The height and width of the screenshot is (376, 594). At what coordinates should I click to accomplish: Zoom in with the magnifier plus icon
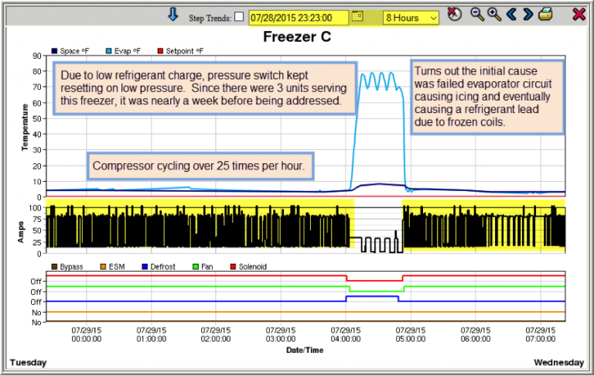494,15
